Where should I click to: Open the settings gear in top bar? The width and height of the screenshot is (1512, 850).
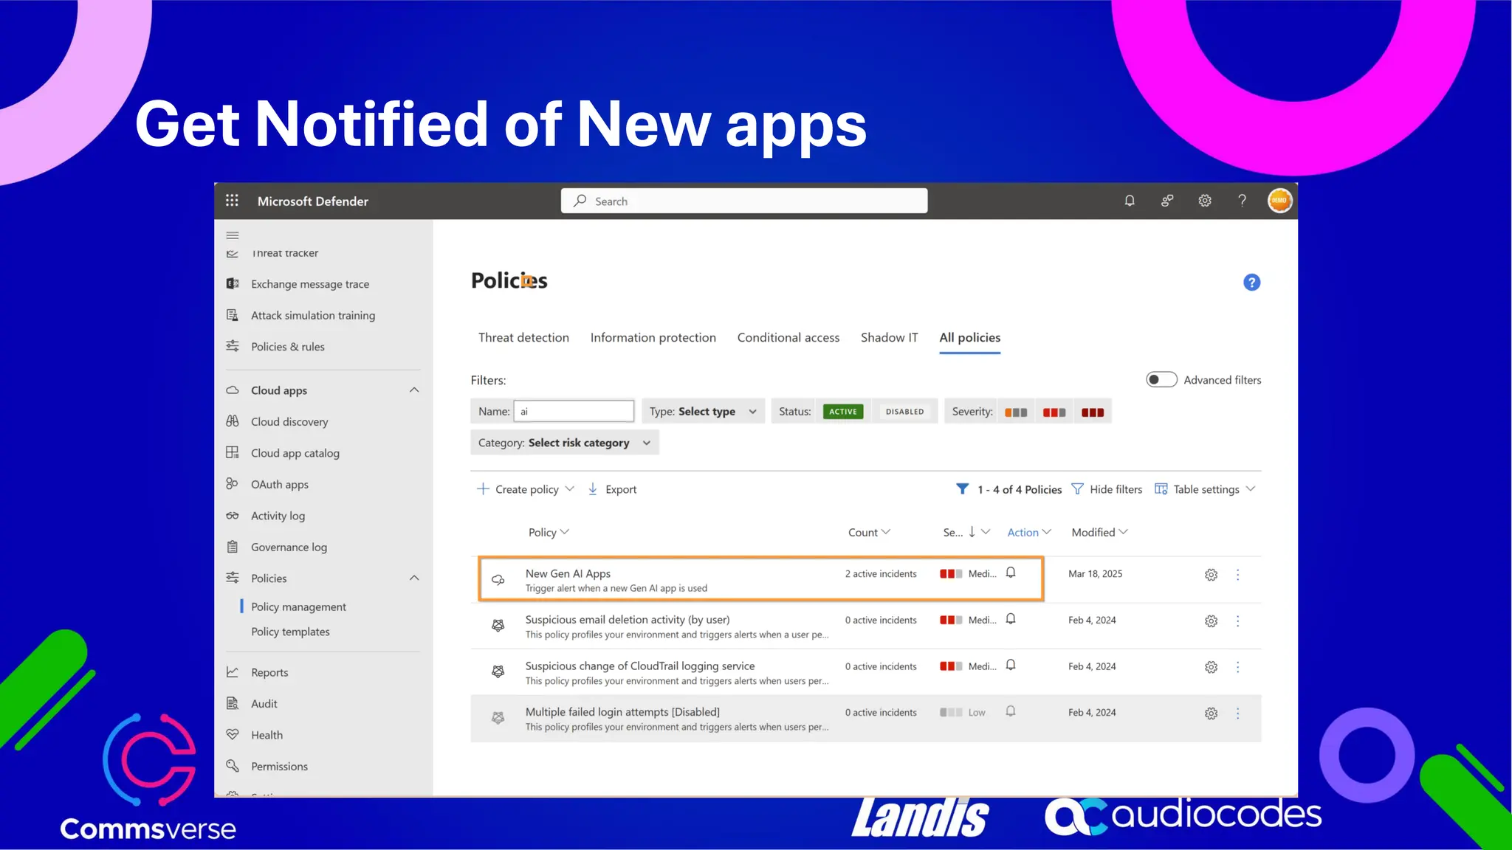1204,201
